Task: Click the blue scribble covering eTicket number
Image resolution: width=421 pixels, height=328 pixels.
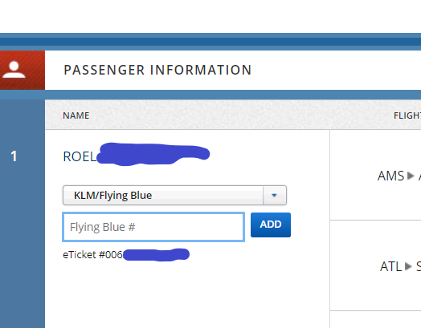Action: click(156, 254)
